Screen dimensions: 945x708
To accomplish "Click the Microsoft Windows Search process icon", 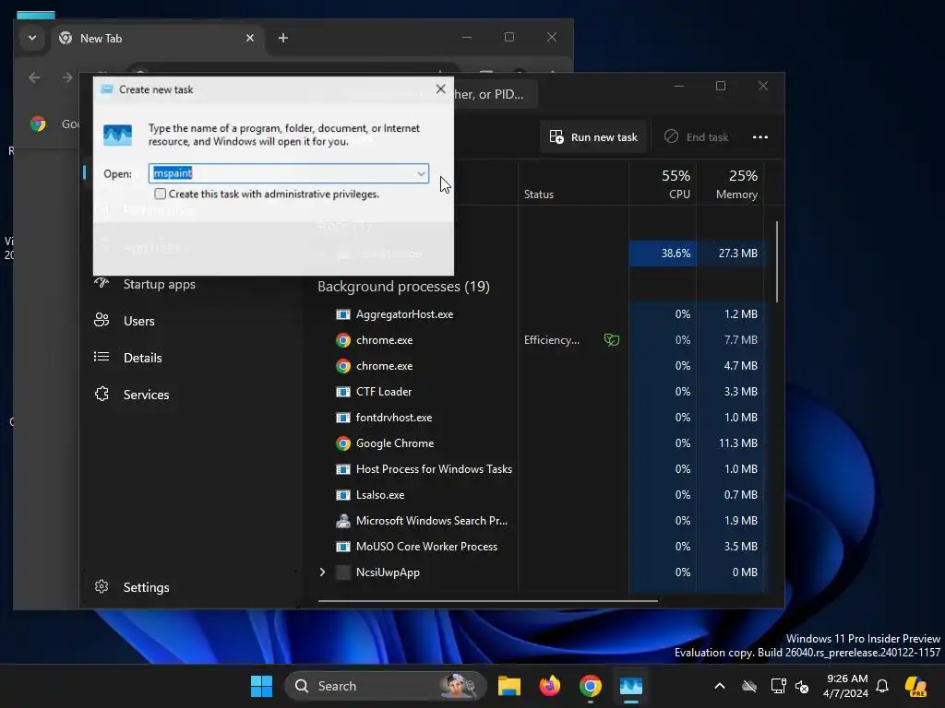I will tap(343, 521).
